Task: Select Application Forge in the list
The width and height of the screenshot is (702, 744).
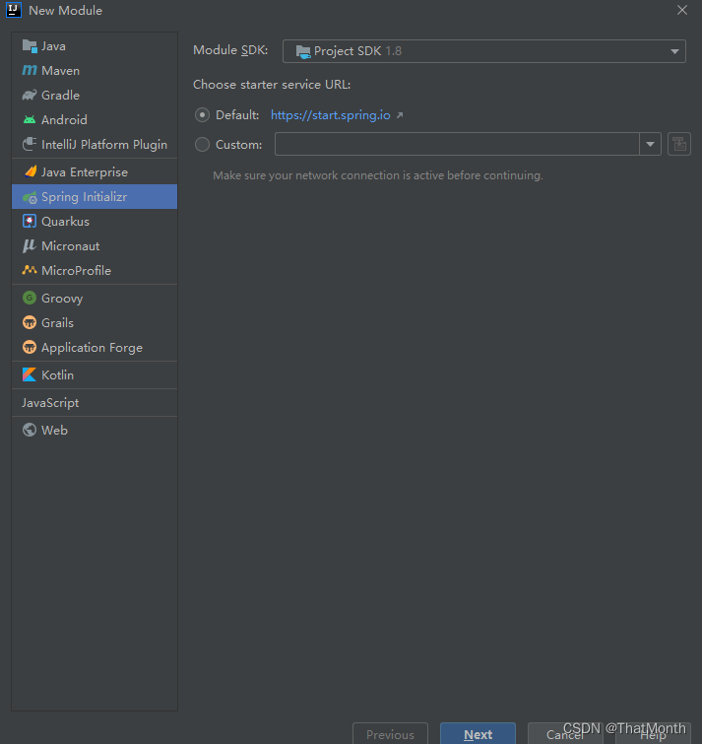Action: [95, 347]
